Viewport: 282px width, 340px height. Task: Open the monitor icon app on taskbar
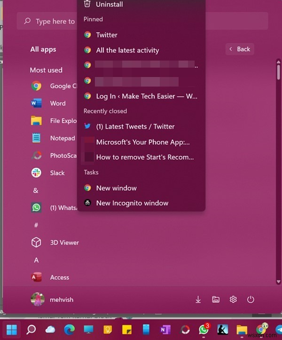(x=88, y=330)
